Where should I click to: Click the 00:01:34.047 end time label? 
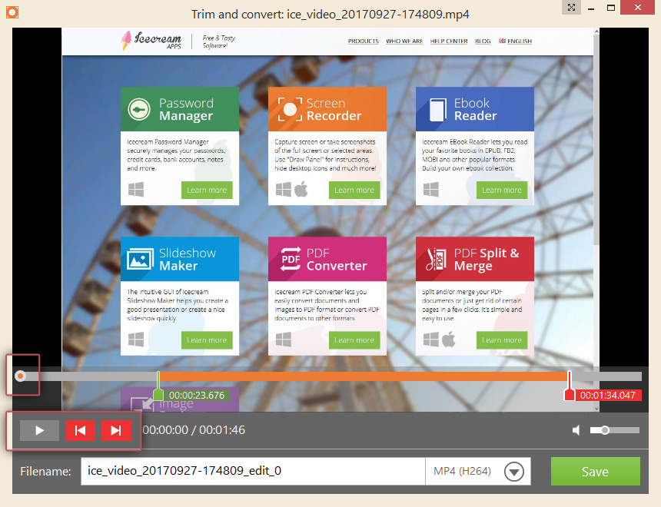click(607, 396)
